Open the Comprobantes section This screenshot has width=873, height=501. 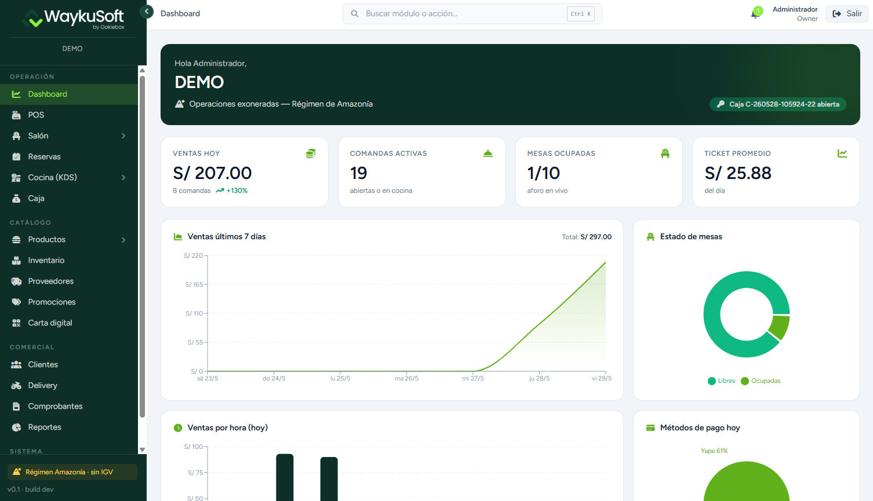(69, 407)
